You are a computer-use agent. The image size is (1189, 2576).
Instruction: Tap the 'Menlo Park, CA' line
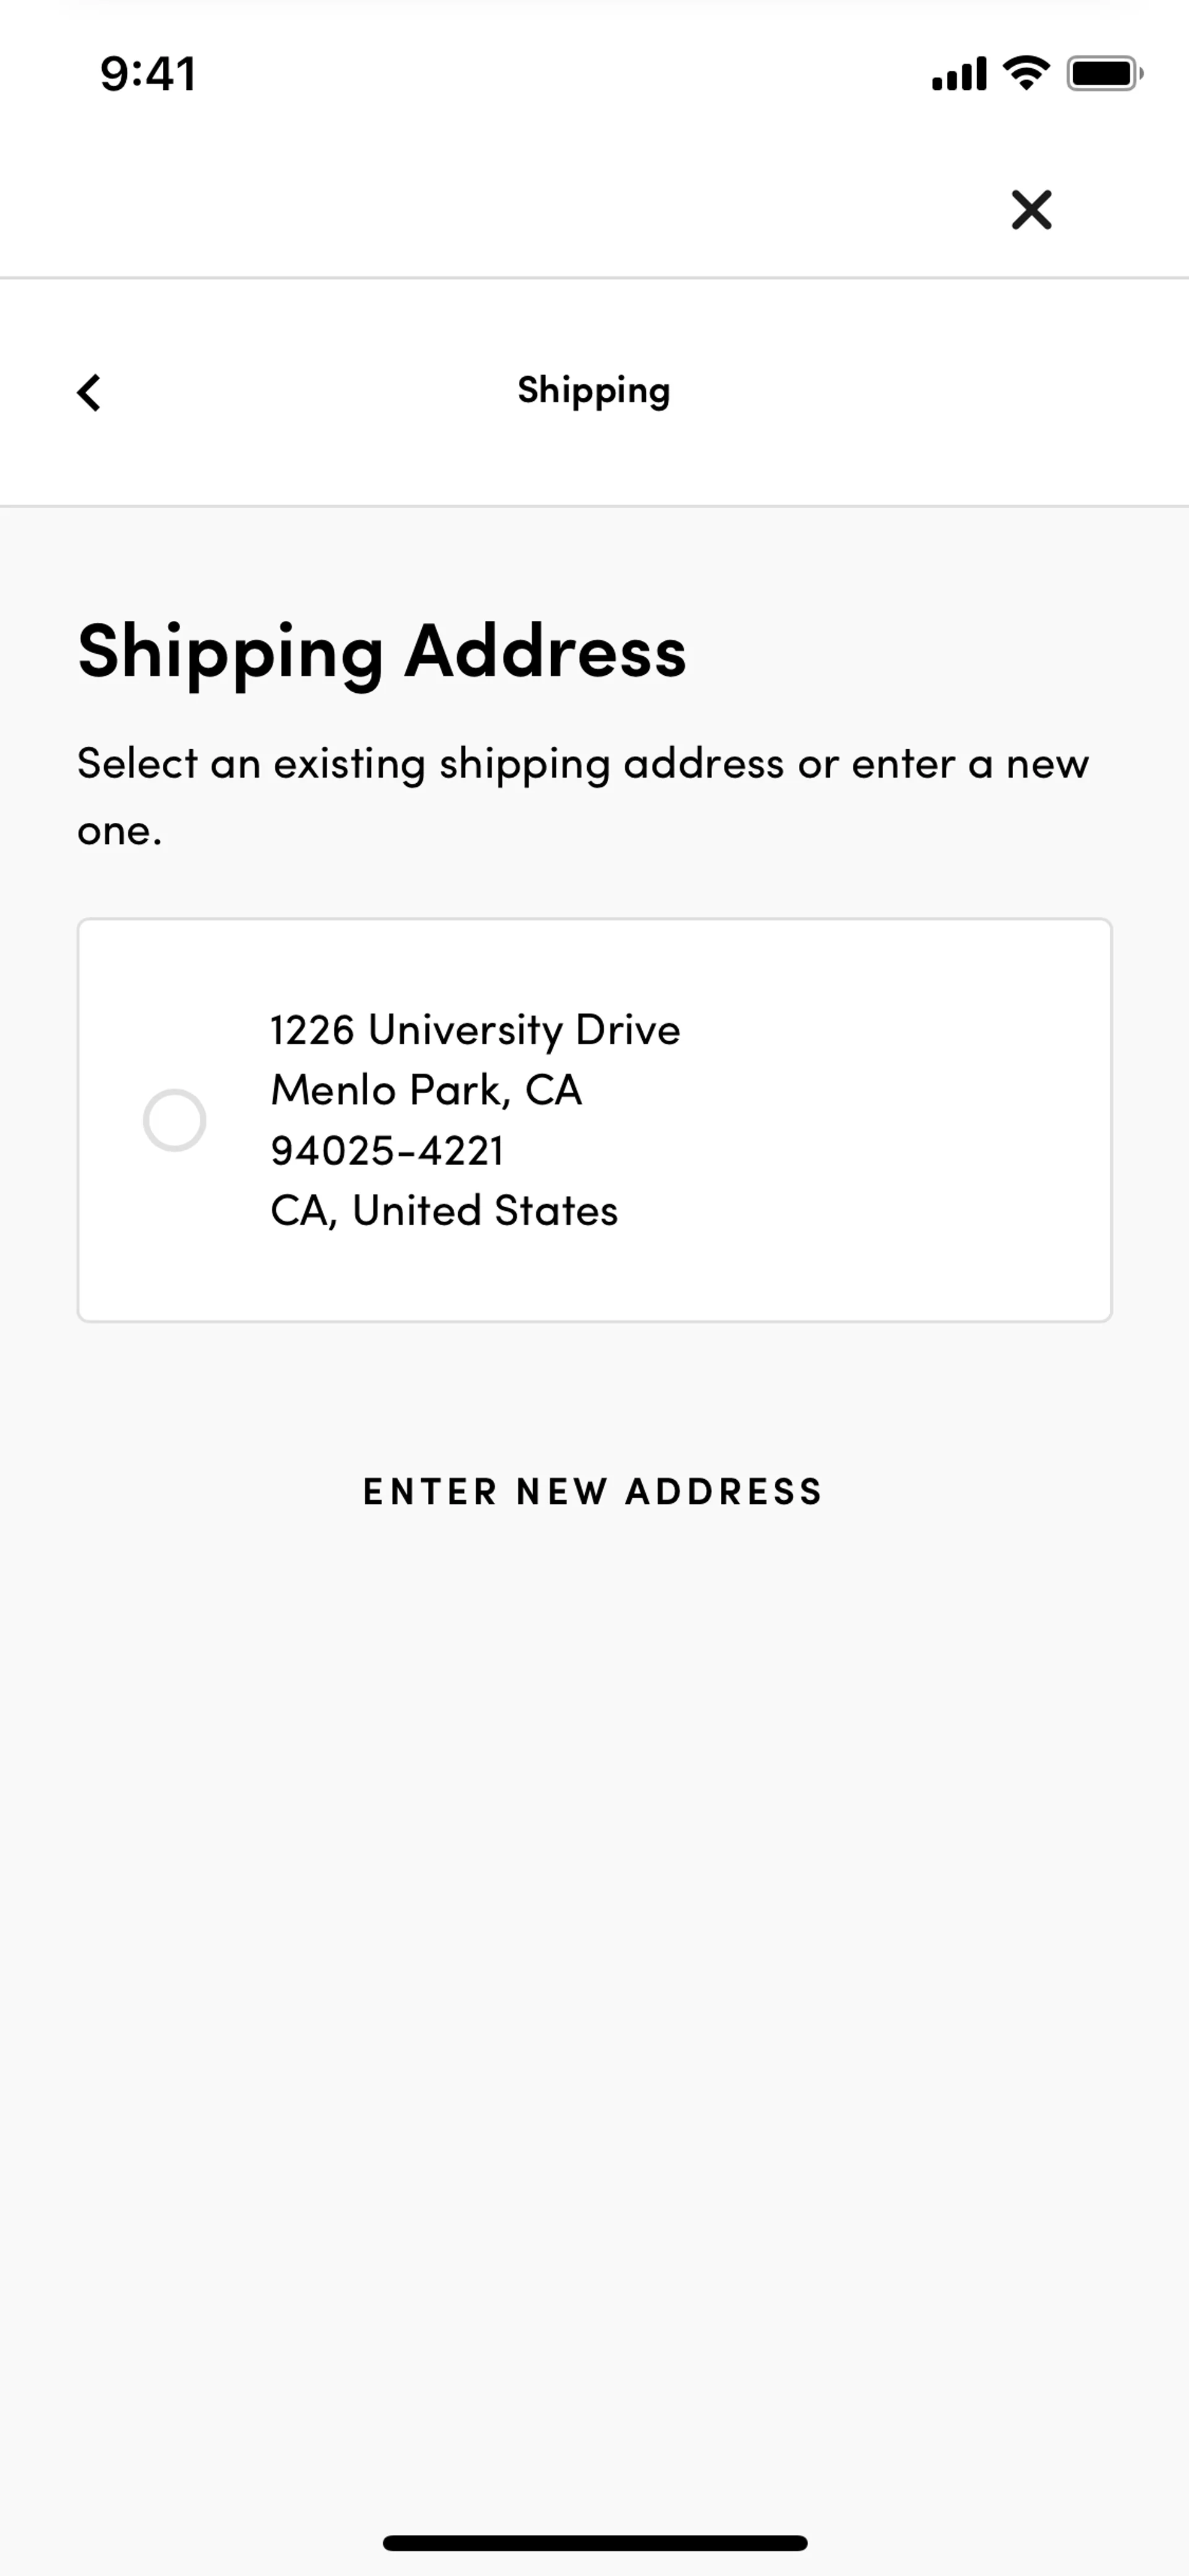[427, 1090]
